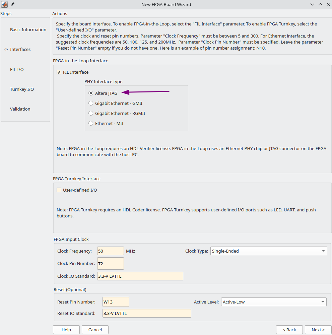
Task: Click the MATLAB logo icon in title bar
Action: [x=4, y=4]
